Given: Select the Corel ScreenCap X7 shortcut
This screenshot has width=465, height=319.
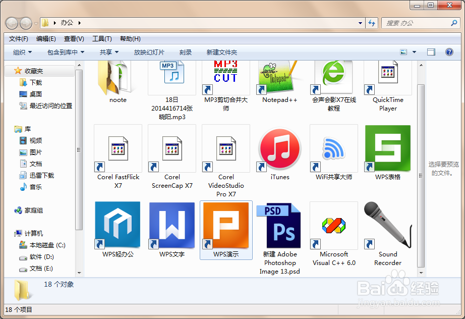Looking at the screenshot, I should click(172, 148).
